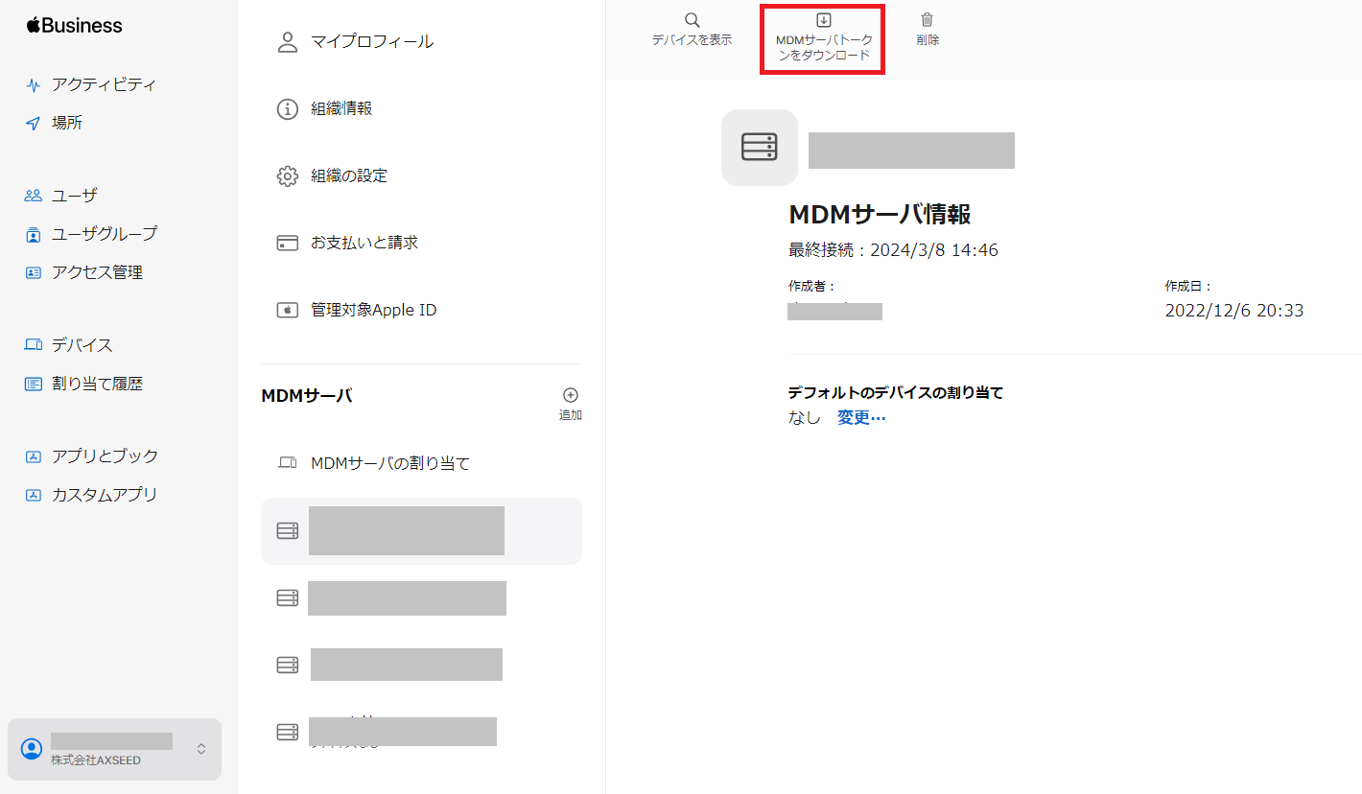Screen dimensions: 1362x794
Task: Click the MDMサーバ情報 heading
Action: (881, 214)
